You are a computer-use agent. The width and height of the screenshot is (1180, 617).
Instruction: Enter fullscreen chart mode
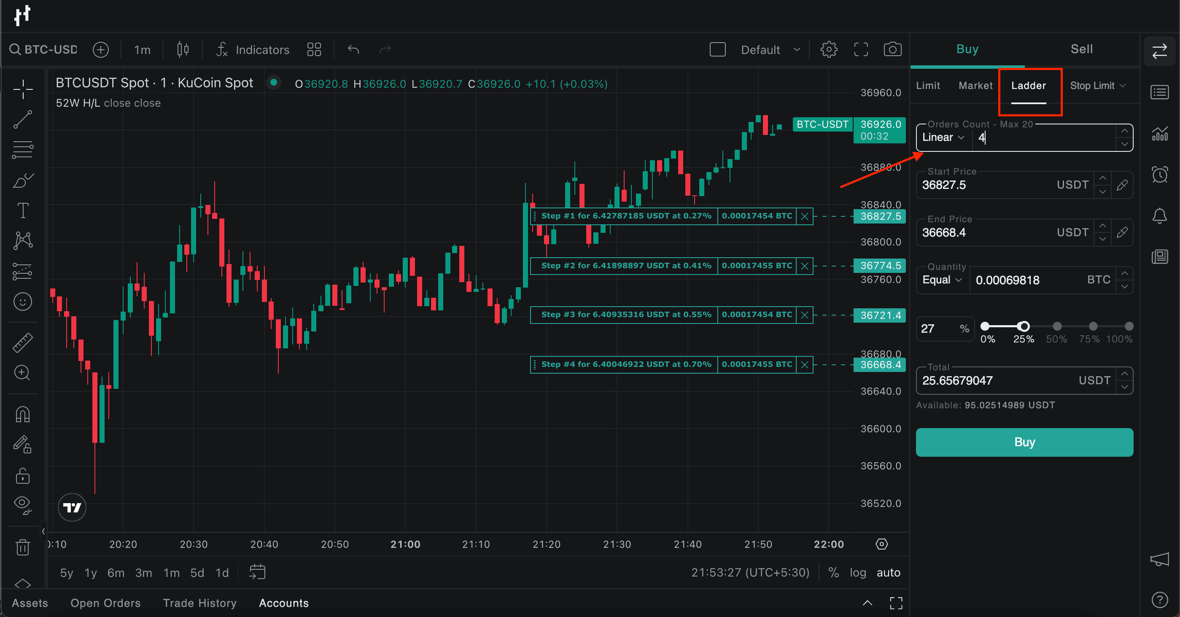tap(861, 49)
